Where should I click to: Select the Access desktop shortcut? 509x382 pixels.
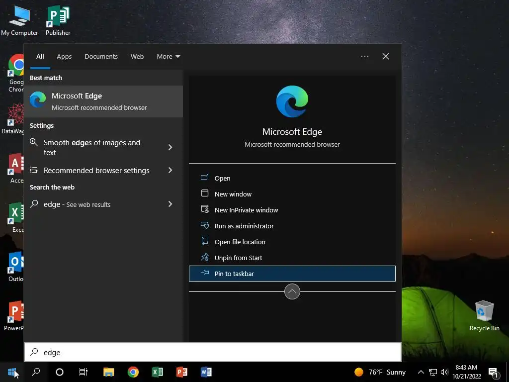[x=15, y=168]
